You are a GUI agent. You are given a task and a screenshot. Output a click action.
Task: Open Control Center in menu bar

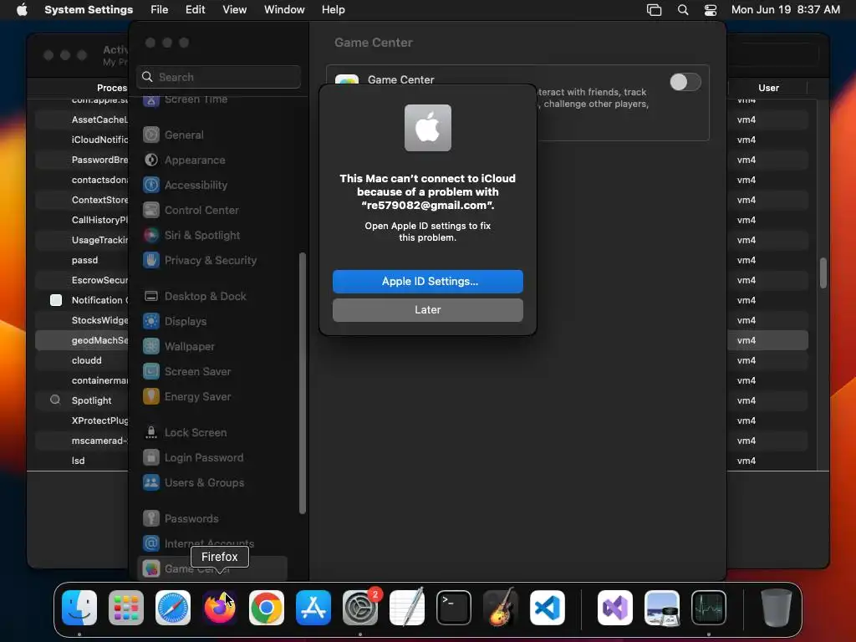point(711,10)
